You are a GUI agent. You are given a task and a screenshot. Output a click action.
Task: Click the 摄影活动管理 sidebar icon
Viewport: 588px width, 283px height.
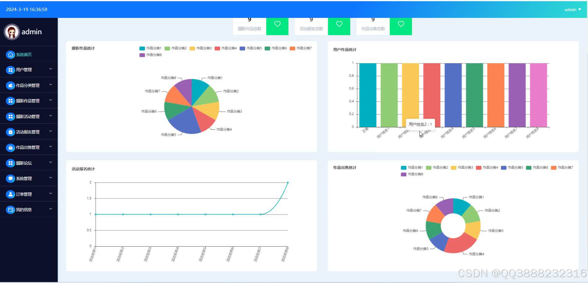[10, 117]
